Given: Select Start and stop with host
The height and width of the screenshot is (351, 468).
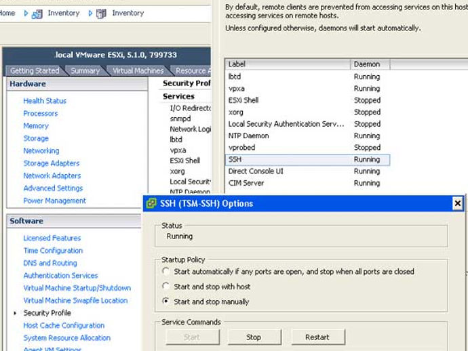Looking at the screenshot, I should coord(166,286).
